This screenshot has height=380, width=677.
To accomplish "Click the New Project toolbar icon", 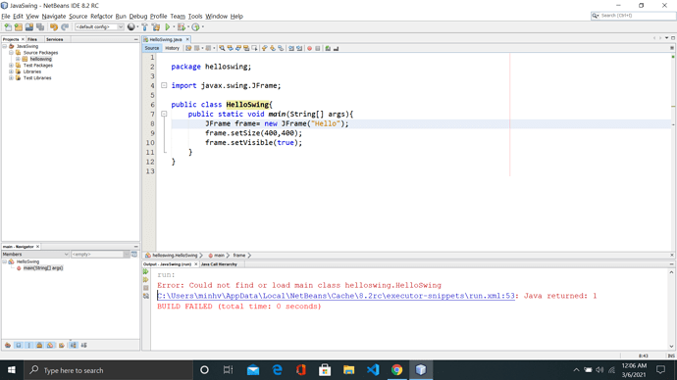I will point(19,27).
